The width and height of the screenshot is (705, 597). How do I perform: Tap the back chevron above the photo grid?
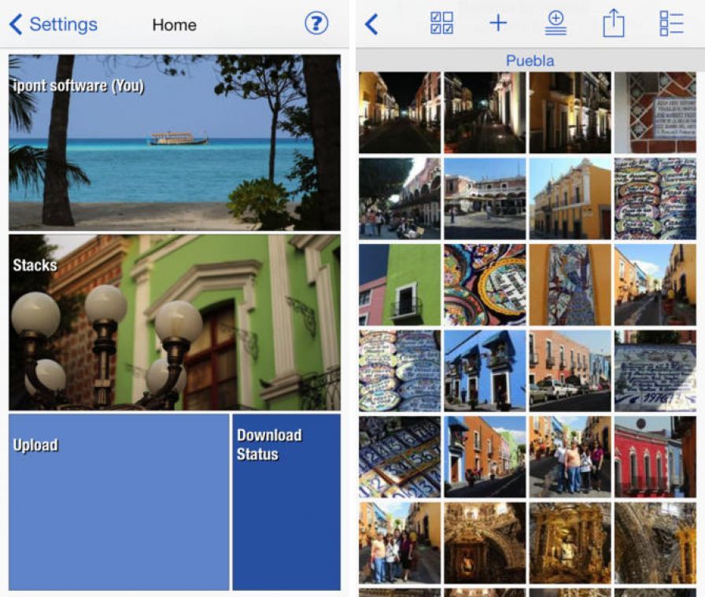tap(370, 24)
